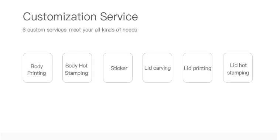This screenshot has height=140, width=277.
Task: Click the lowercase 'stamping' word in the last tile
Action: [x=238, y=73]
